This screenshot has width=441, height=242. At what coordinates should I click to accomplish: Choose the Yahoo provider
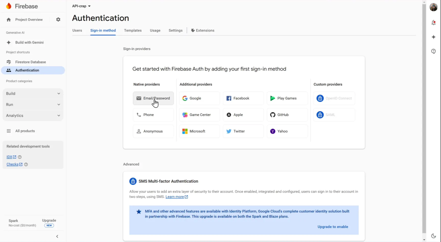tap(287, 131)
